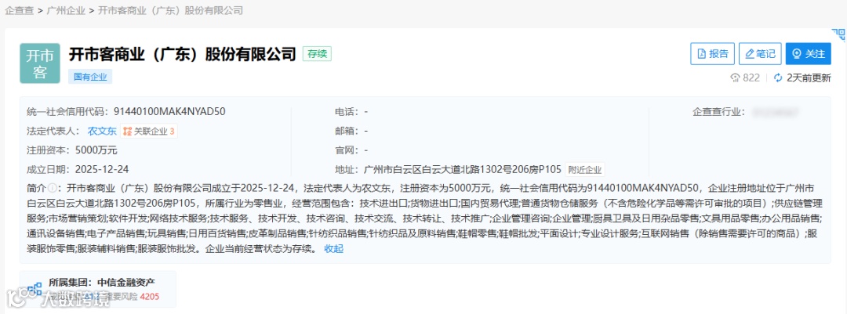Click the 附近企业 nearby companies button
The height and width of the screenshot is (314, 847).
585,169
